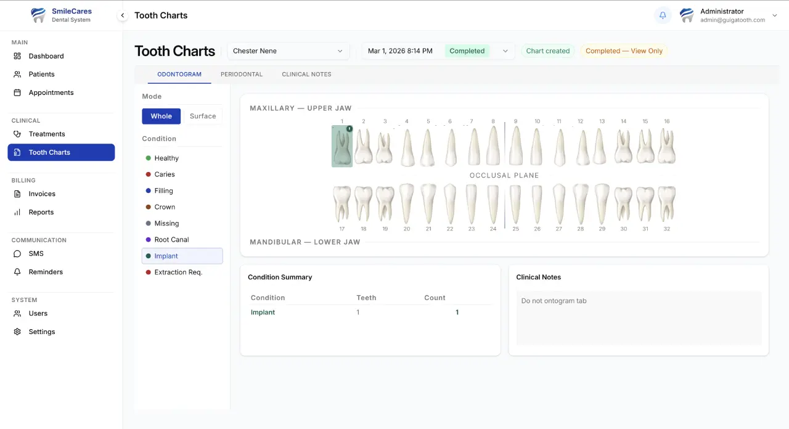Click the Patients sidebar icon
Image resolution: width=789 pixels, height=429 pixels.
coord(17,74)
